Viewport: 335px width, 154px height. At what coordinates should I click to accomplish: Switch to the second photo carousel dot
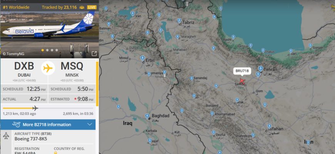pyautogui.click(x=47, y=50)
